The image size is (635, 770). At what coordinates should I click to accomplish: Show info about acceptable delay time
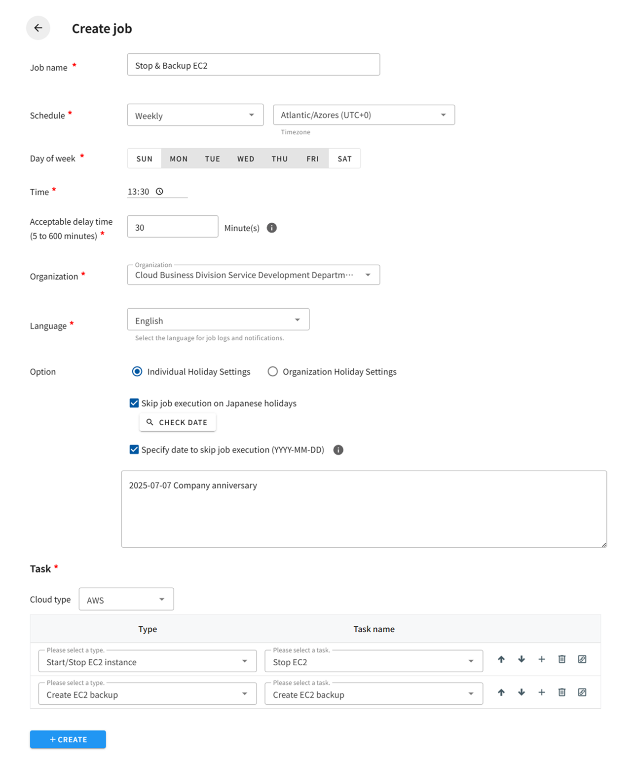272,228
